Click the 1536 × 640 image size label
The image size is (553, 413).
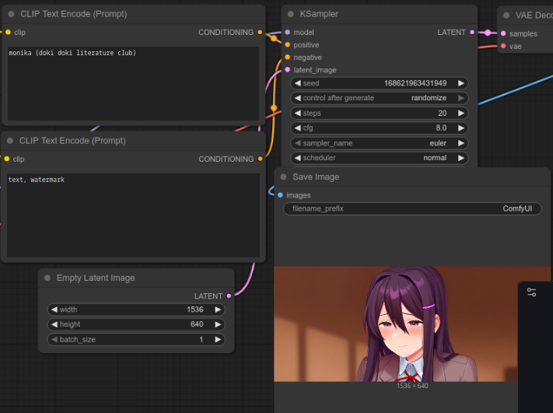(x=412, y=386)
